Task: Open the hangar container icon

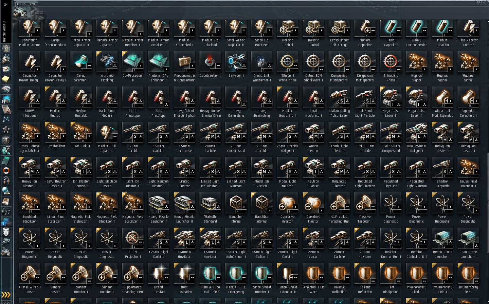Action: (x=20, y=12)
